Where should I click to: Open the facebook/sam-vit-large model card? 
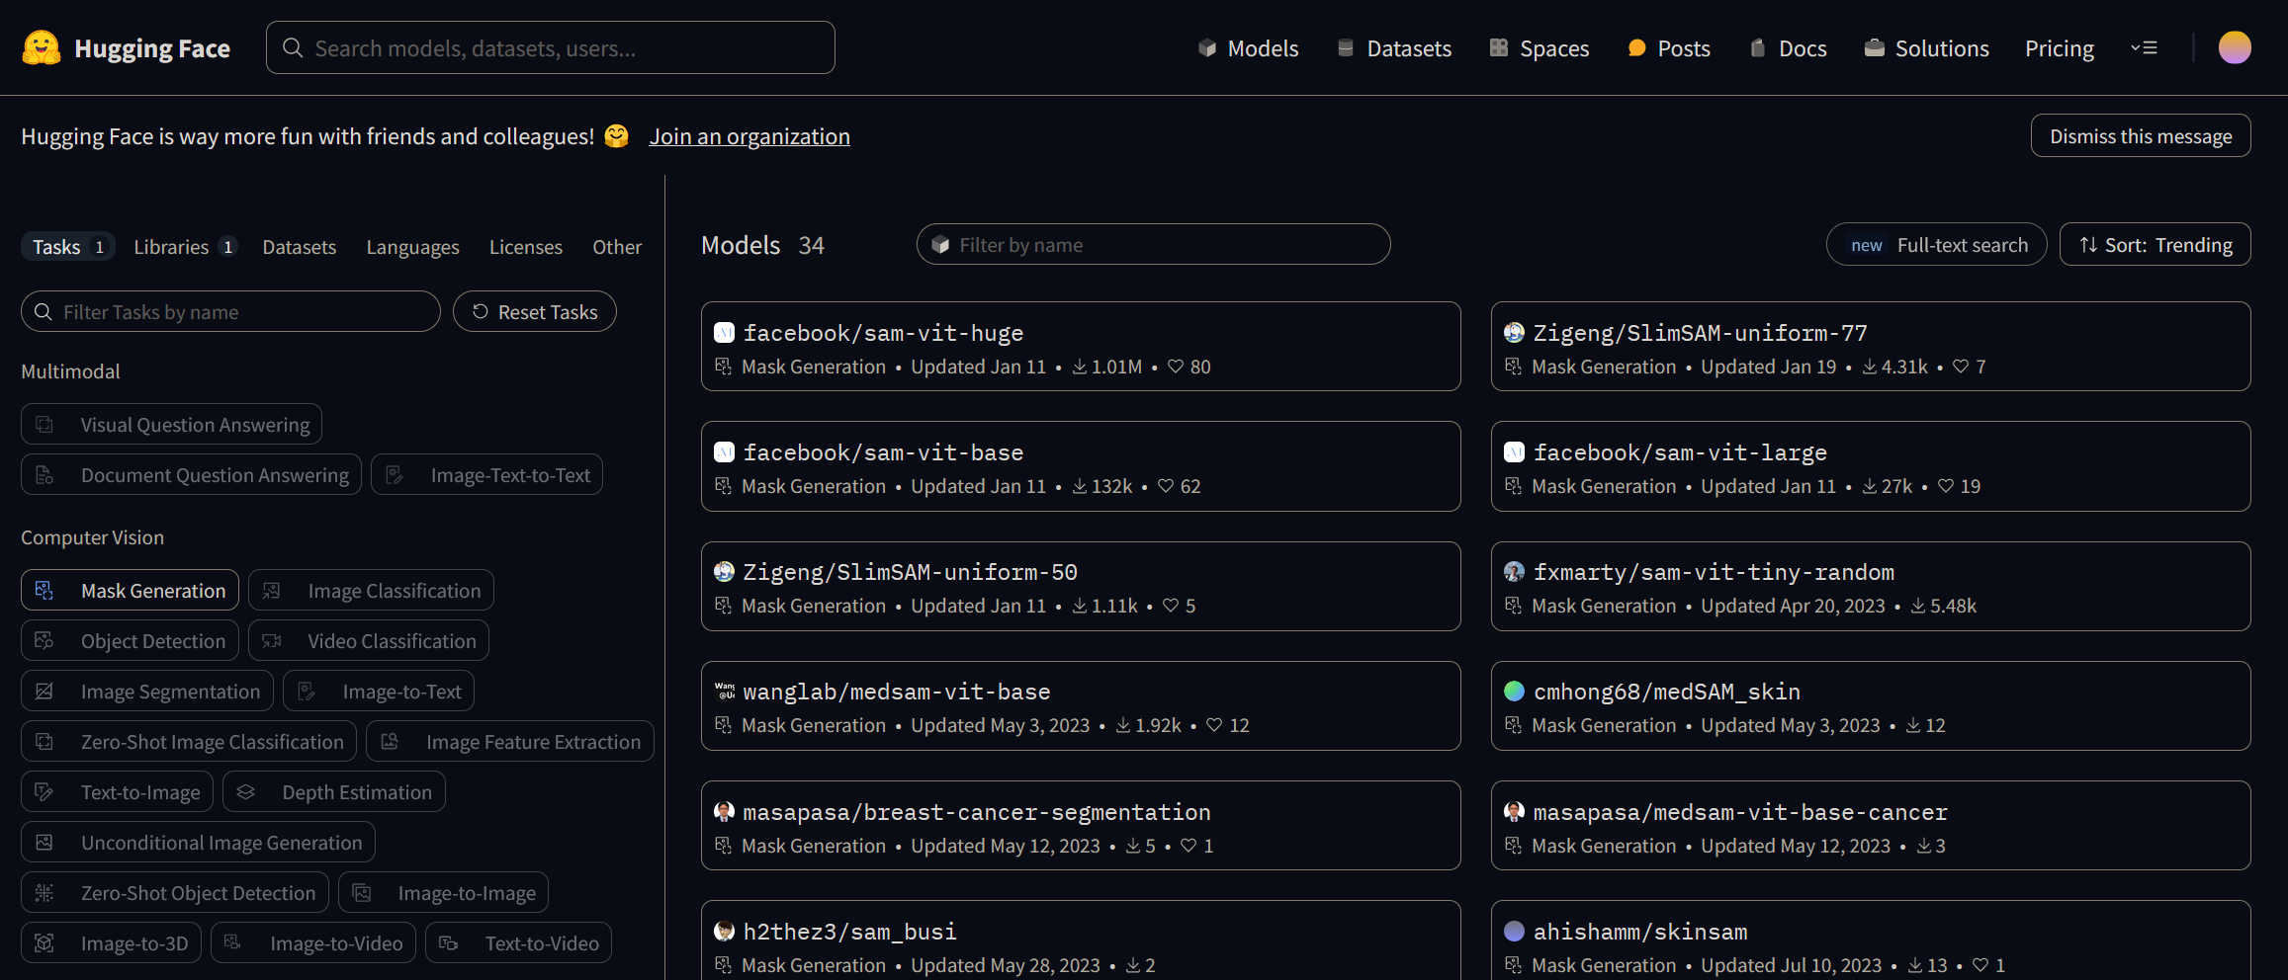tap(1871, 466)
